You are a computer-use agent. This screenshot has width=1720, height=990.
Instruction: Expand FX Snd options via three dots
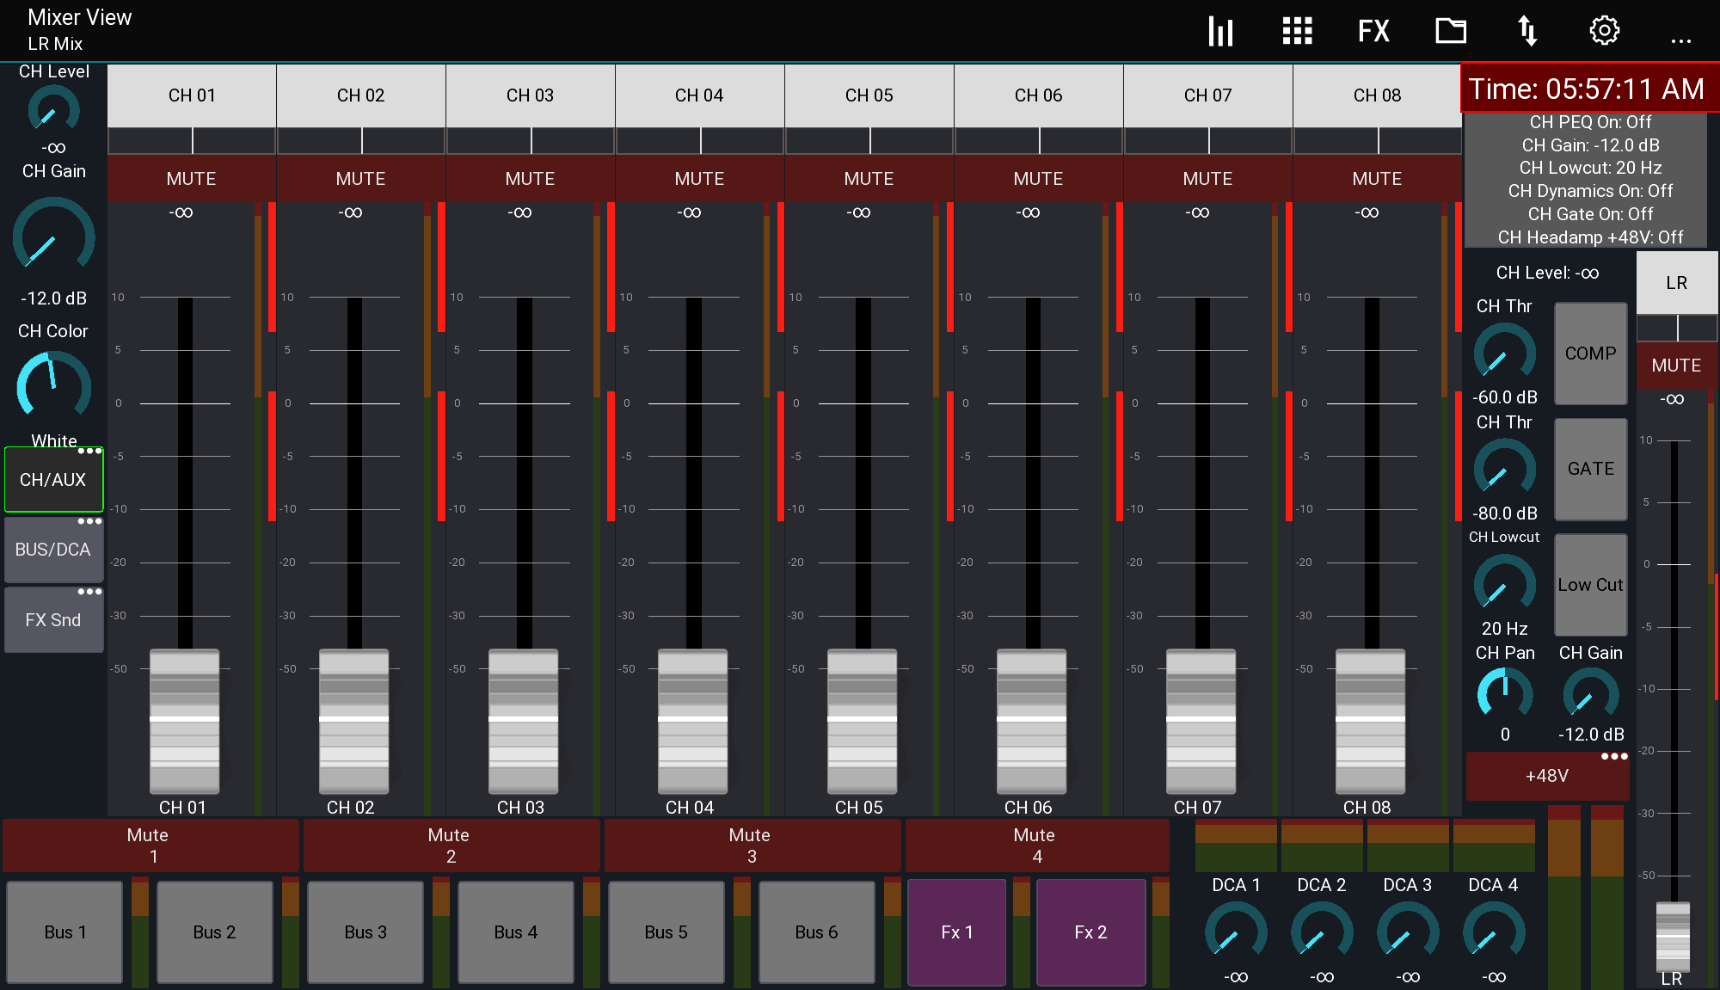(89, 591)
